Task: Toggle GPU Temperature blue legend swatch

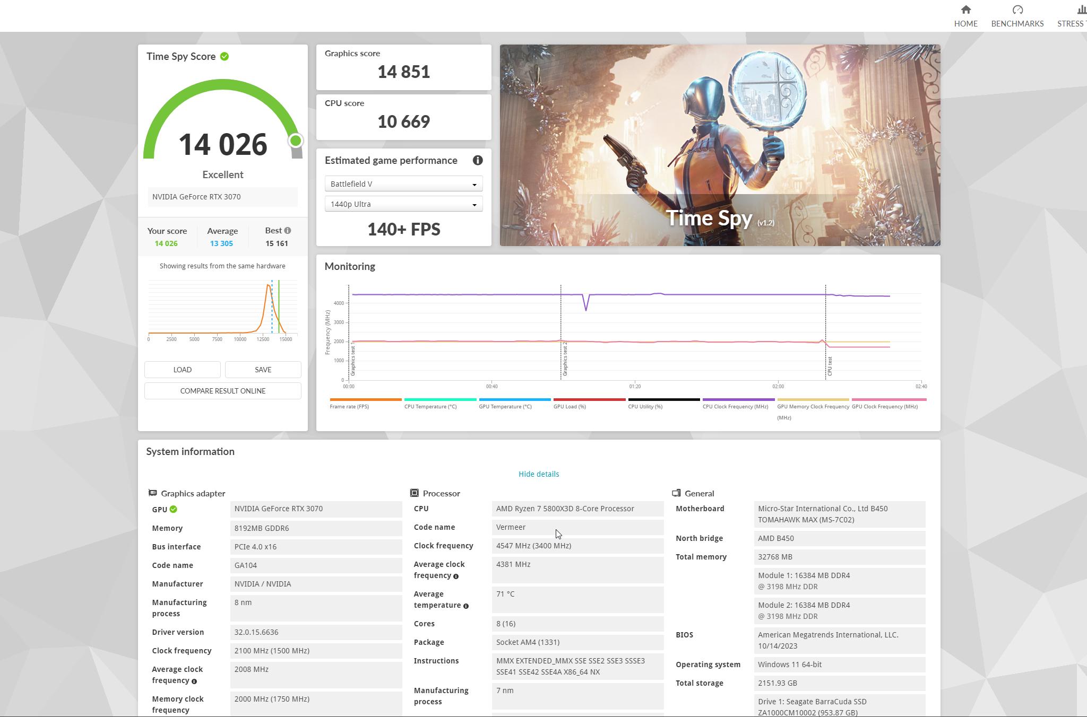Action: (515, 399)
